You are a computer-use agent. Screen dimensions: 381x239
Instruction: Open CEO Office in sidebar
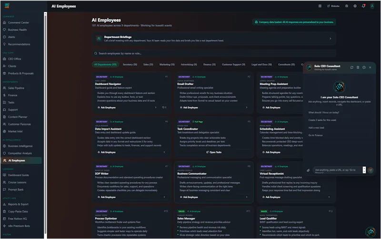(x=15, y=59)
